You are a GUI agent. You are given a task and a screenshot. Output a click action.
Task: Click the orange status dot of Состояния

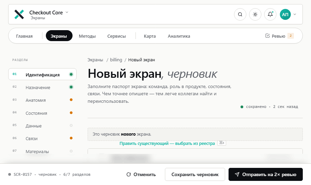point(71,113)
